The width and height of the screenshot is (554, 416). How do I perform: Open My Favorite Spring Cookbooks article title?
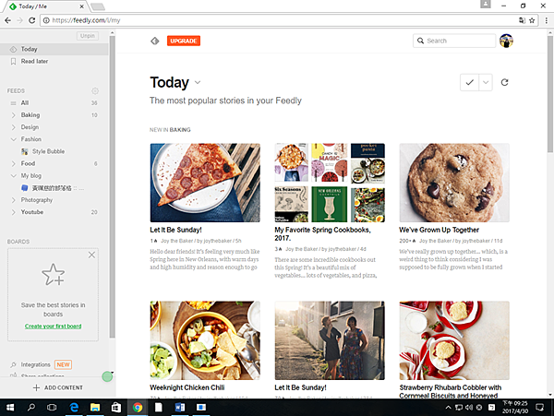click(322, 234)
